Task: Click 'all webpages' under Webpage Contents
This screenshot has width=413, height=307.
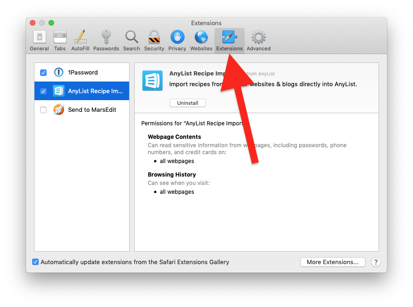Action: tap(177, 161)
